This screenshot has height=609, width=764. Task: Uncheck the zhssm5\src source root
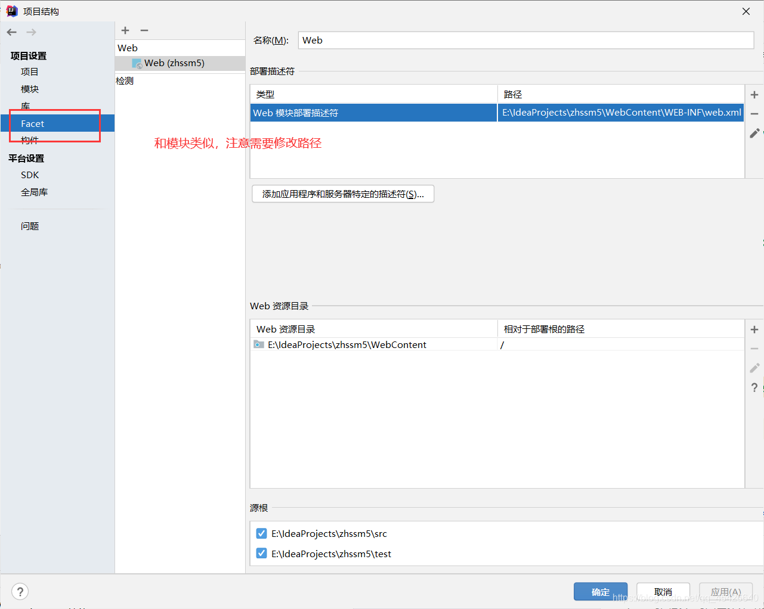[261, 533]
